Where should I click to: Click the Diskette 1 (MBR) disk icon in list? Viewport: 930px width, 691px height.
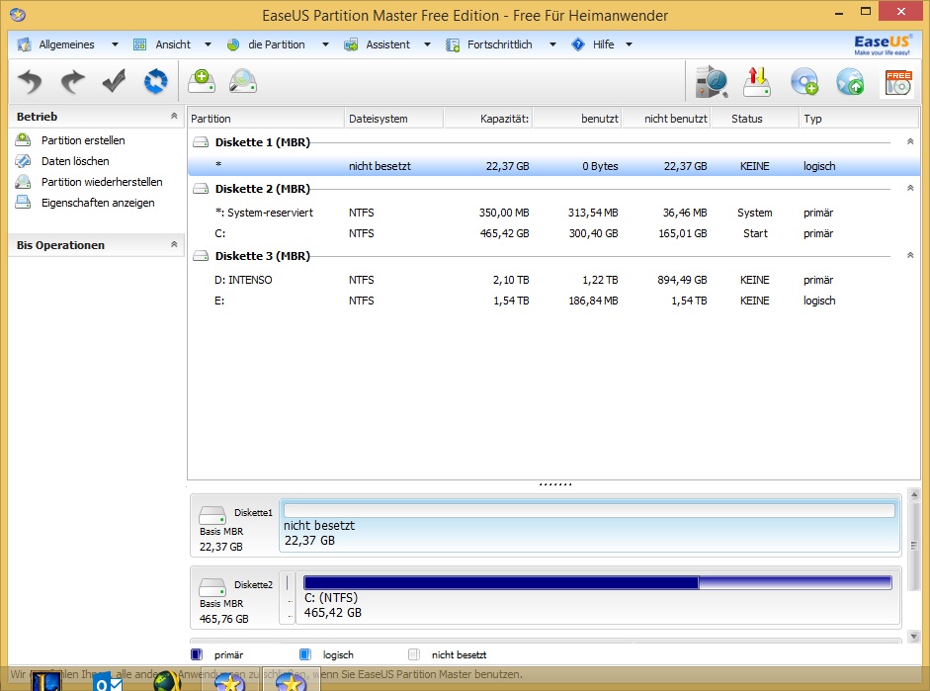coord(201,142)
